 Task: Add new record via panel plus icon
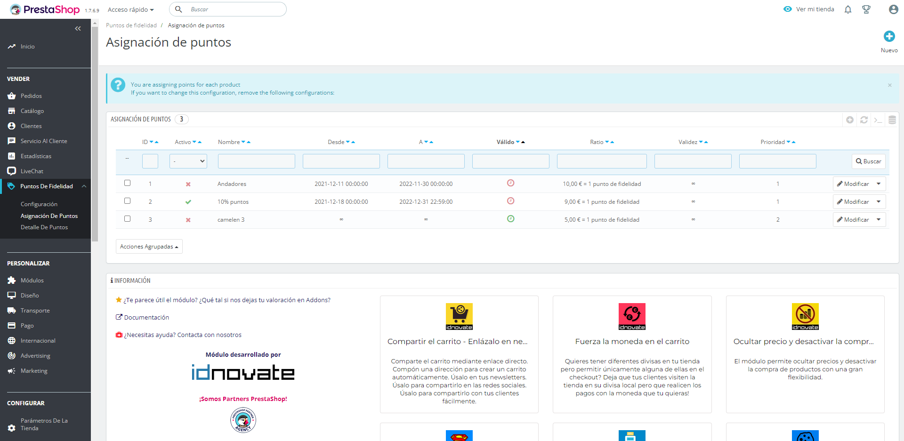(x=850, y=120)
